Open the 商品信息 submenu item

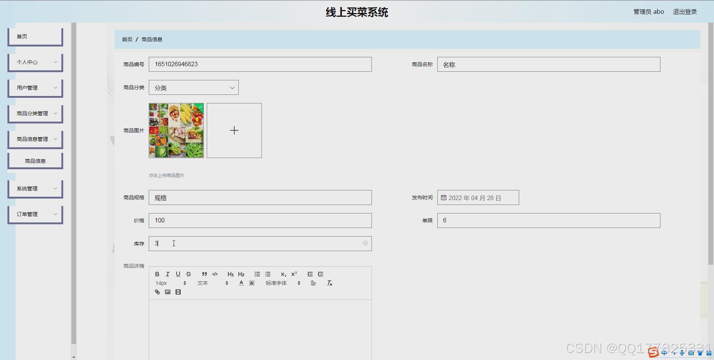[35, 161]
